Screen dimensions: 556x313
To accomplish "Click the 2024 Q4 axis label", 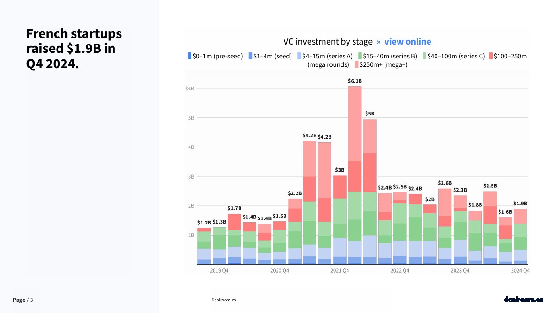I will pyautogui.click(x=520, y=270).
